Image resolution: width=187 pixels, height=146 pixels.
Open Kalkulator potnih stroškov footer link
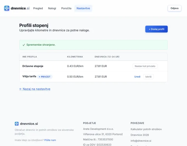pyautogui.click(x=146, y=129)
